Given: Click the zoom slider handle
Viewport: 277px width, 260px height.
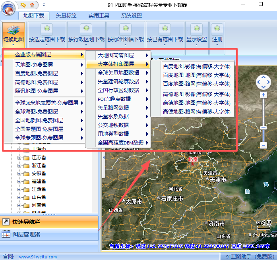Looking at the screenshot, I should coord(263,128).
